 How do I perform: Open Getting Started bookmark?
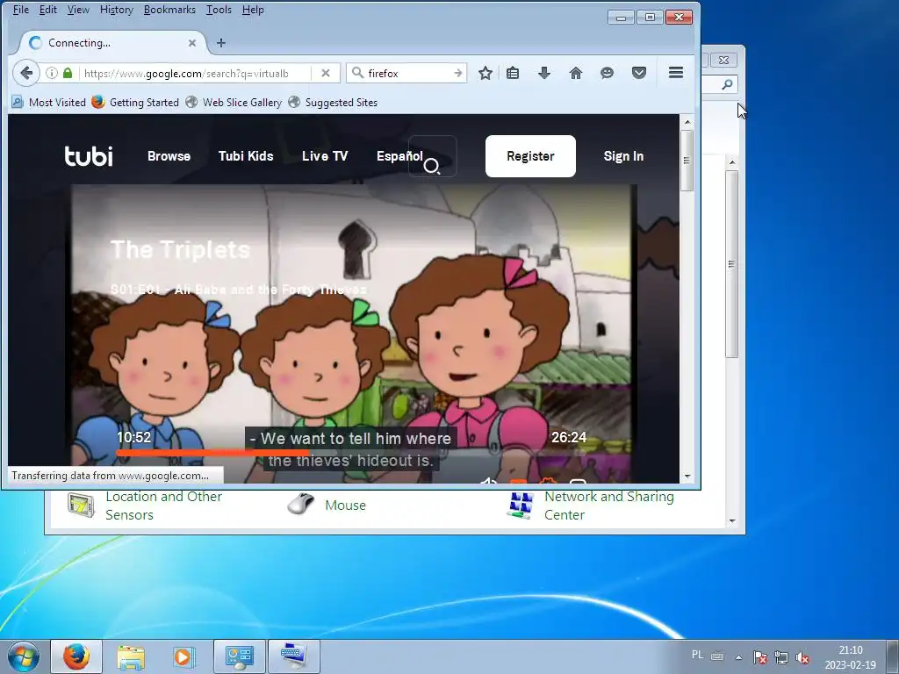pyautogui.click(x=135, y=103)
